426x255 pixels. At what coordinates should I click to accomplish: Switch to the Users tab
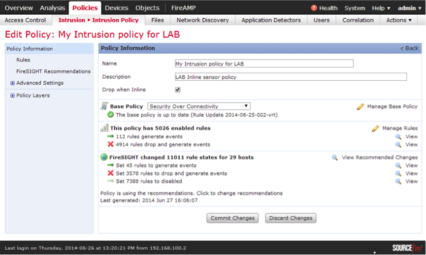(322, 20)
